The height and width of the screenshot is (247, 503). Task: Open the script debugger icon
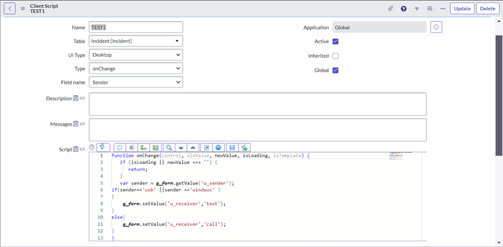tap(244, 148)
